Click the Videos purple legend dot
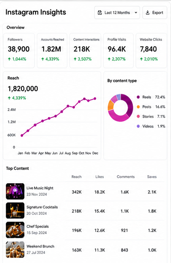 point(138,126)
